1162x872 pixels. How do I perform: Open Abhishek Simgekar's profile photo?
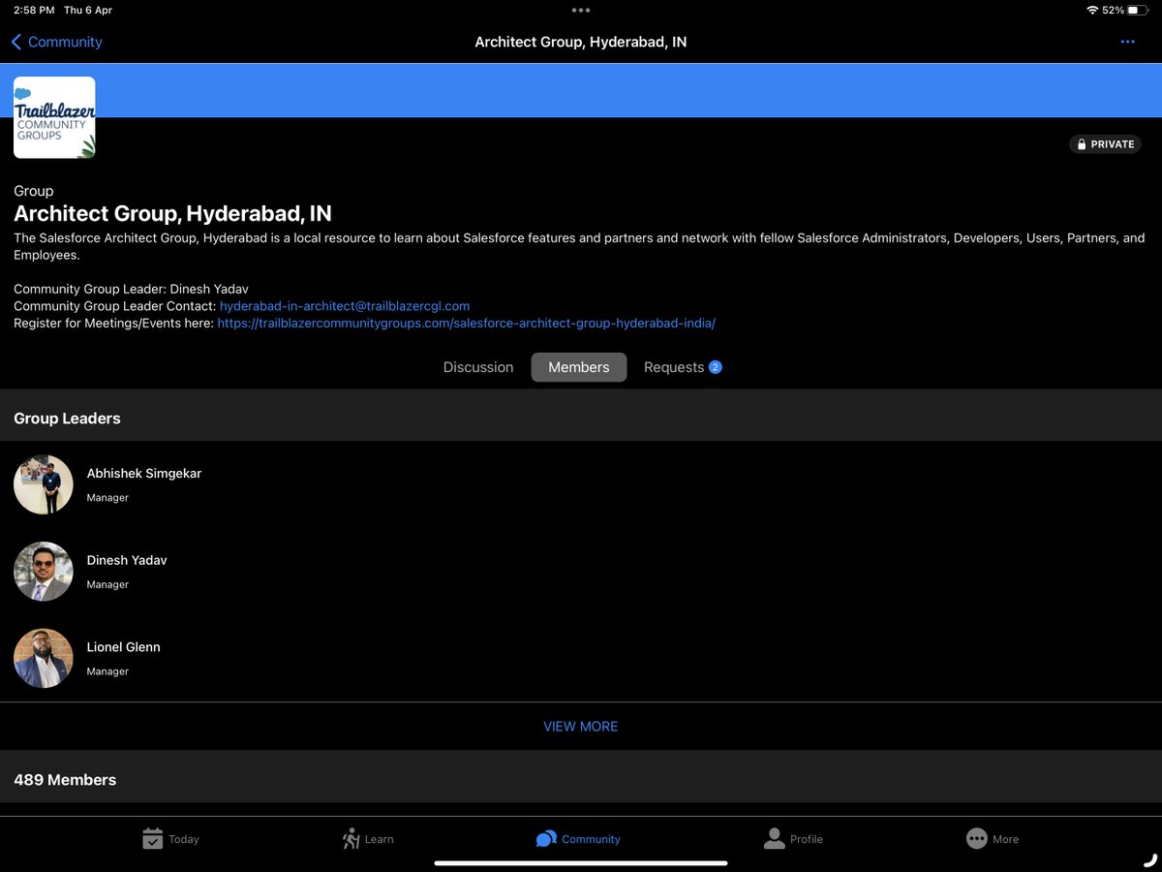(44, 484)
